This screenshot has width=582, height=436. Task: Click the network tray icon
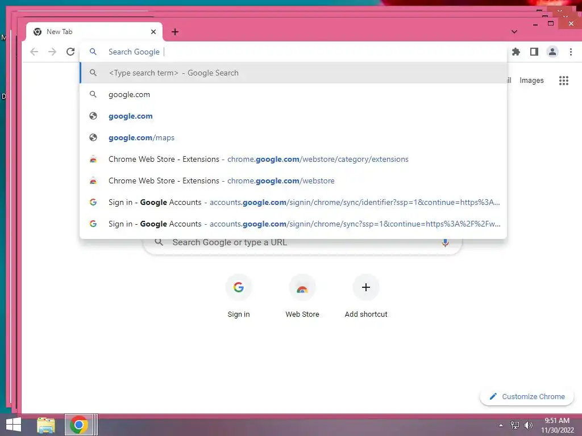(515, 425)
